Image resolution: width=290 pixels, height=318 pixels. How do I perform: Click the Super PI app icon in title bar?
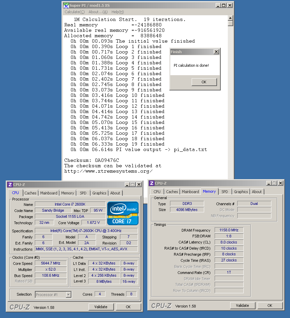[66, 5]
